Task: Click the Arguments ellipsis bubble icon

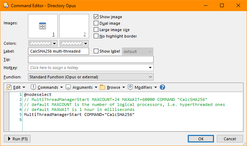Action: coord(68,87)
